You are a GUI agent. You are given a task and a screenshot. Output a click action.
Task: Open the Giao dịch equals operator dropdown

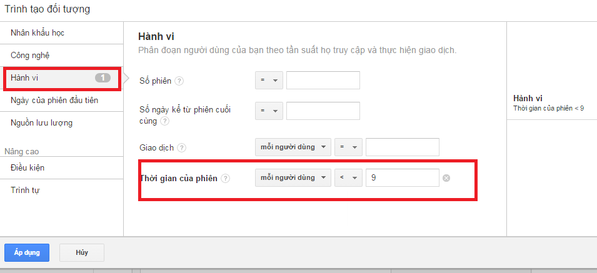348,147
